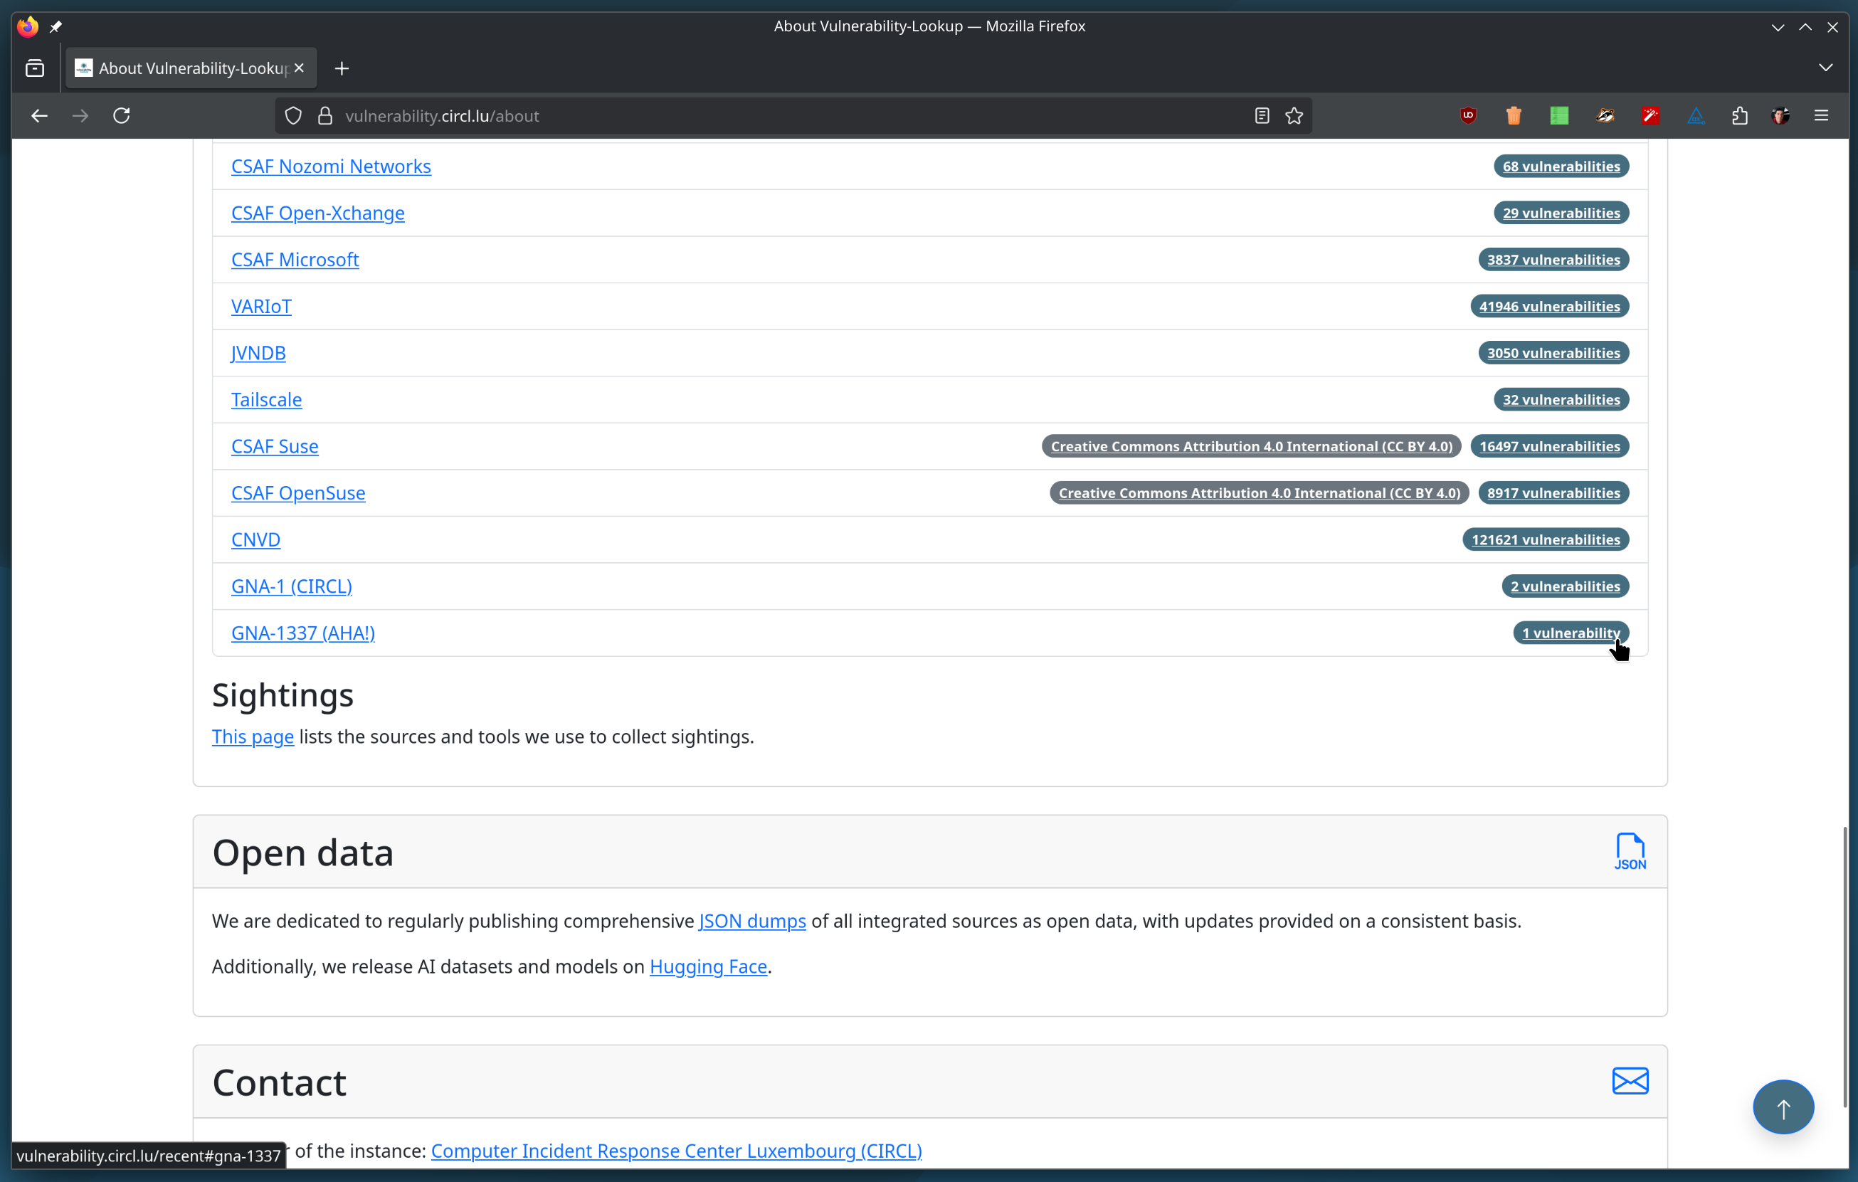Screen dimensions: 1858x1182
Task: Click the CC BY 4.0 badge for CSAF Suse
Action: (x=1251, y=446)
